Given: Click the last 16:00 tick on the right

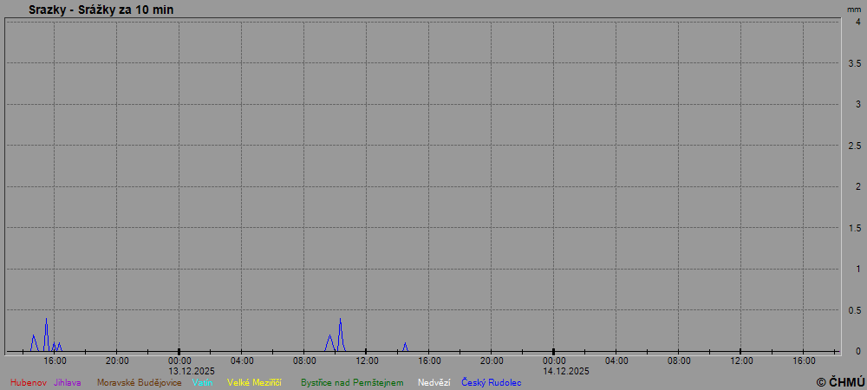Looking at the screenshot, I should [x=804, y=361].
